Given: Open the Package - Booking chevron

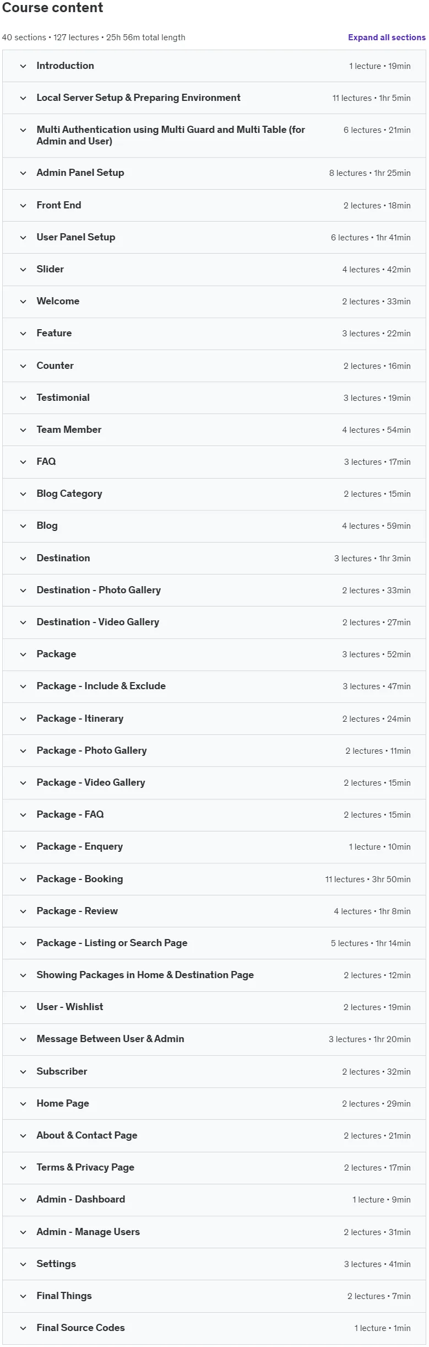Looking at the screenshot, I should pyautogui.click(x=23, y=879).
